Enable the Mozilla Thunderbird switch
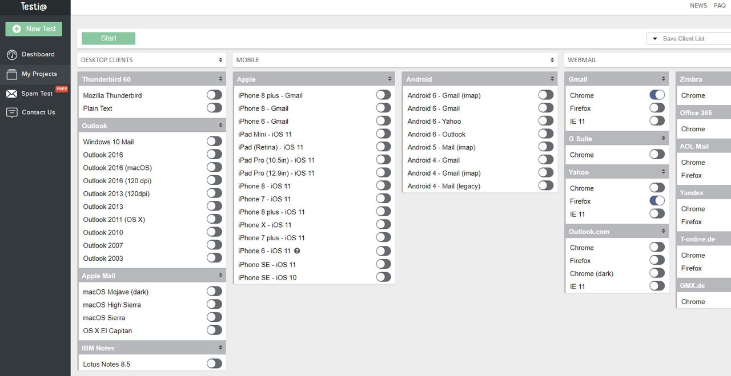731x376 pixels. coord(214,95)
